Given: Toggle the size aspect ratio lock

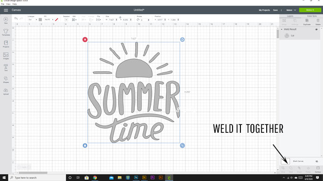Looking at the screenshot, I should click(120, 17).
